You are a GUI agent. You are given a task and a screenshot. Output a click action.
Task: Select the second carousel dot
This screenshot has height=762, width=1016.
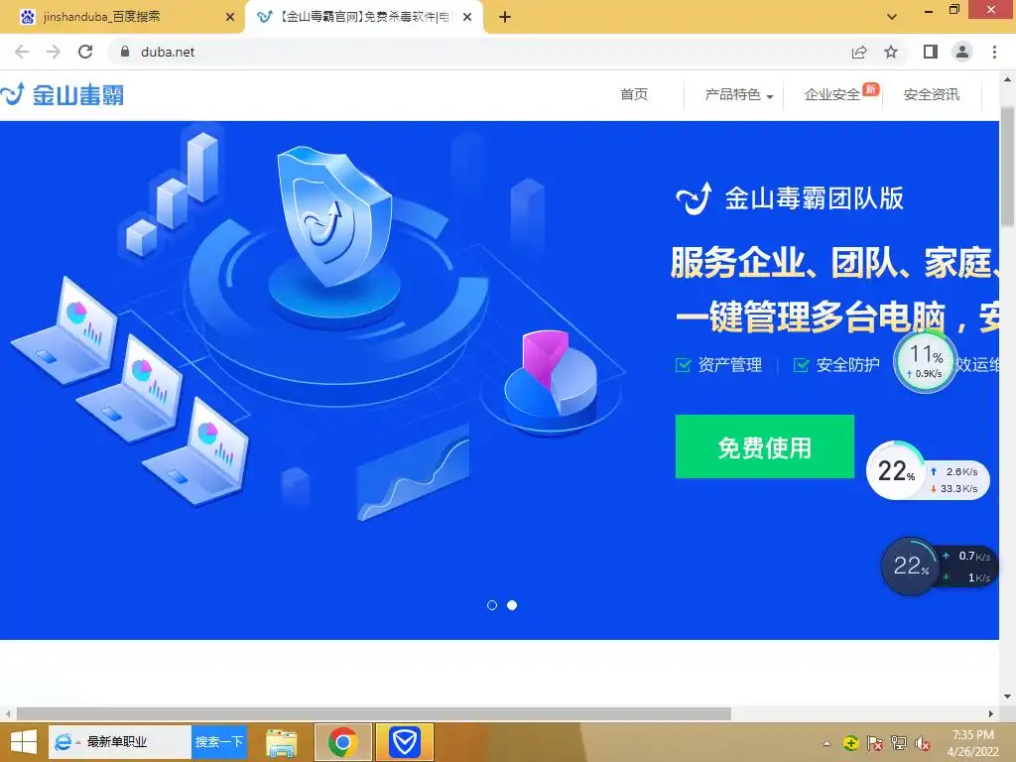(512, 605)
